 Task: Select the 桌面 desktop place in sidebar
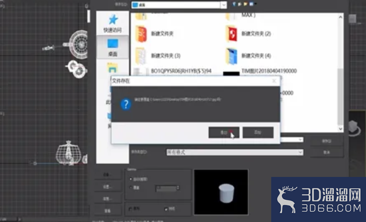112,47
